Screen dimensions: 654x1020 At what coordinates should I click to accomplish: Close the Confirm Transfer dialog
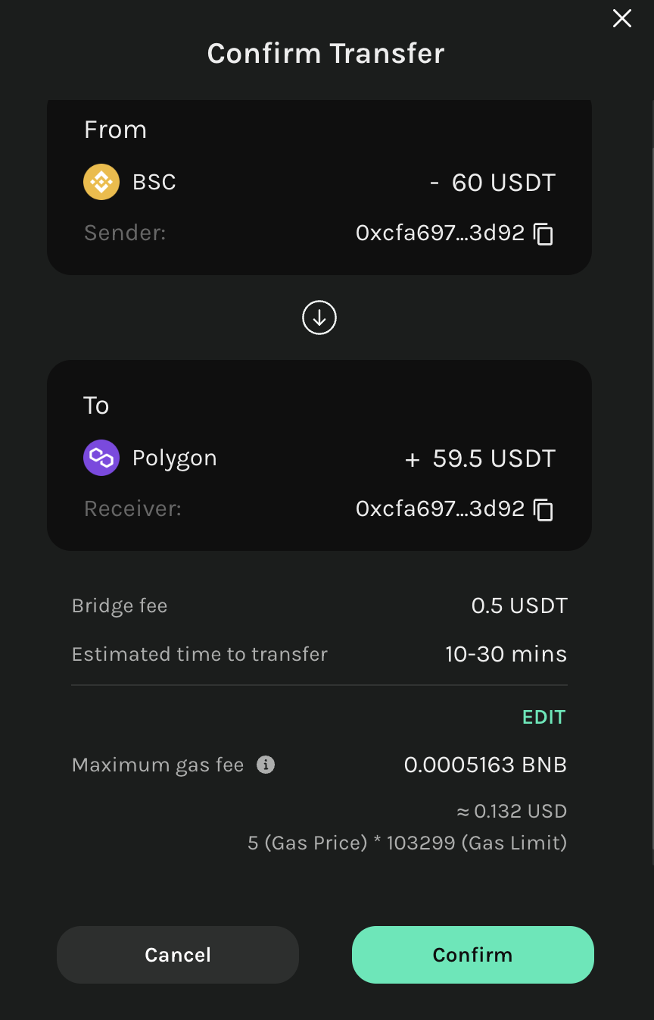click(x=622, y=19)
